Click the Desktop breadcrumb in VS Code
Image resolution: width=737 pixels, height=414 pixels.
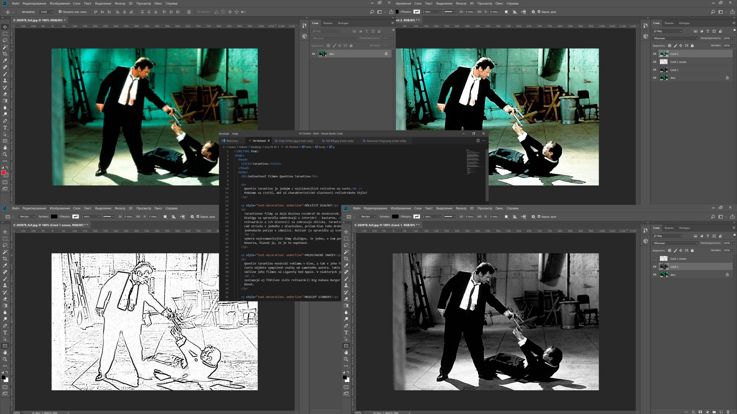tap(256, 147)
